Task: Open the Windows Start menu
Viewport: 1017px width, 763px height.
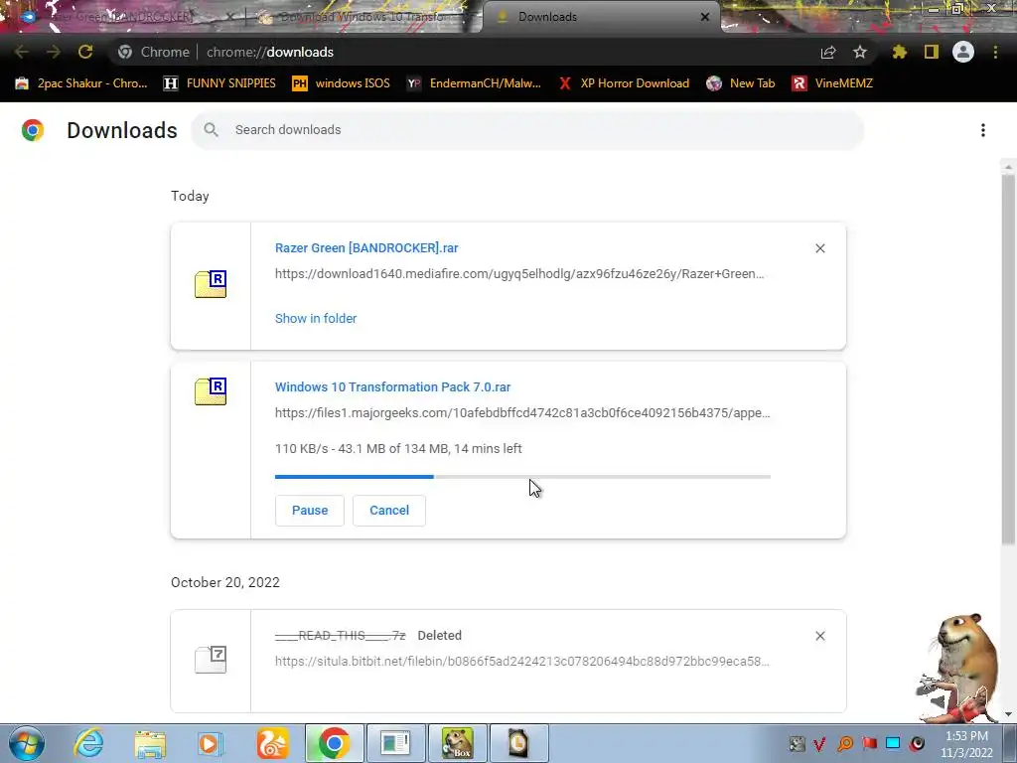Action: [26, 743]
